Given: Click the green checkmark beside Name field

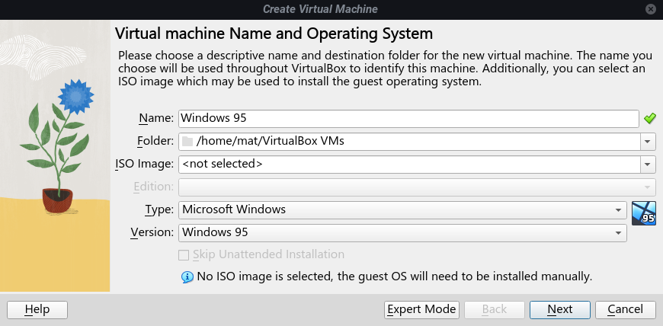Looking at the screenshot, I should pyautogui.click(x=649, y=118).
